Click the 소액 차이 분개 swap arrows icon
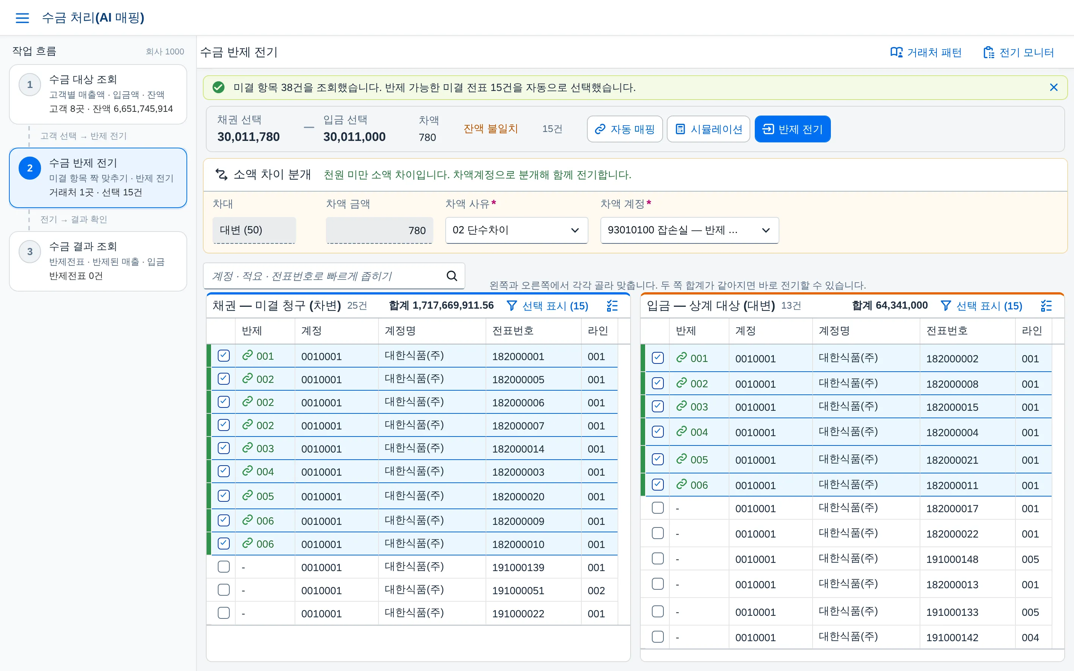The width and height of the screenshot is (1074, 671). 221,174
